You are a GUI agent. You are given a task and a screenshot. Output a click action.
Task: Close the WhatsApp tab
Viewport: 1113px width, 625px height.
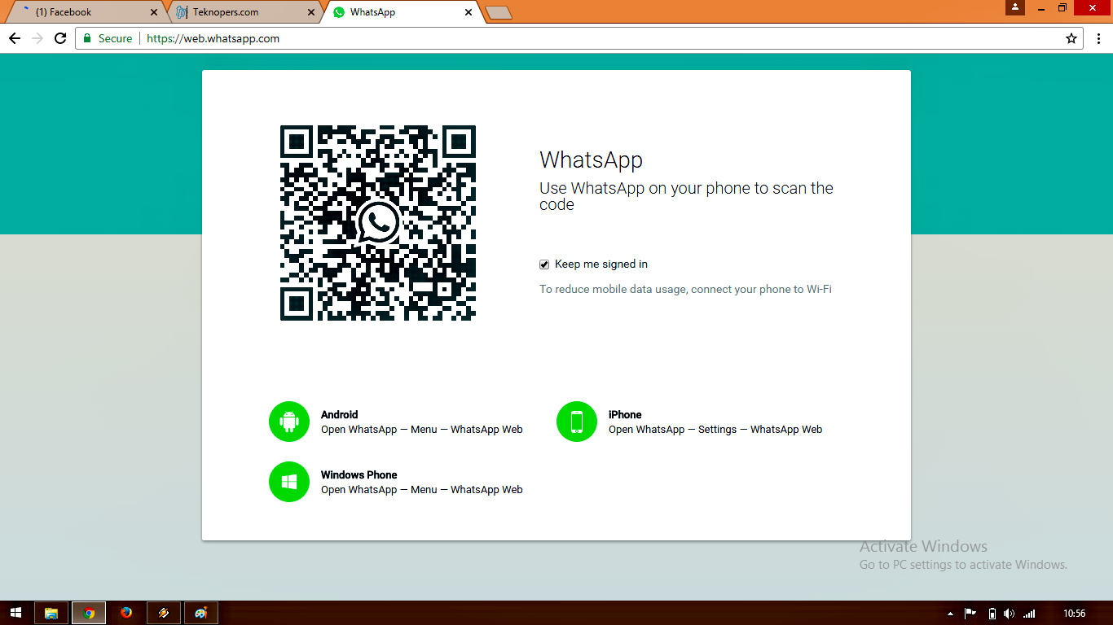[468, 12]
